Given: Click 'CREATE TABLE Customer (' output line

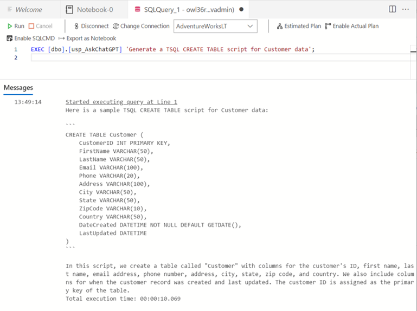Looking at the screenshot, I should (104, 135).
